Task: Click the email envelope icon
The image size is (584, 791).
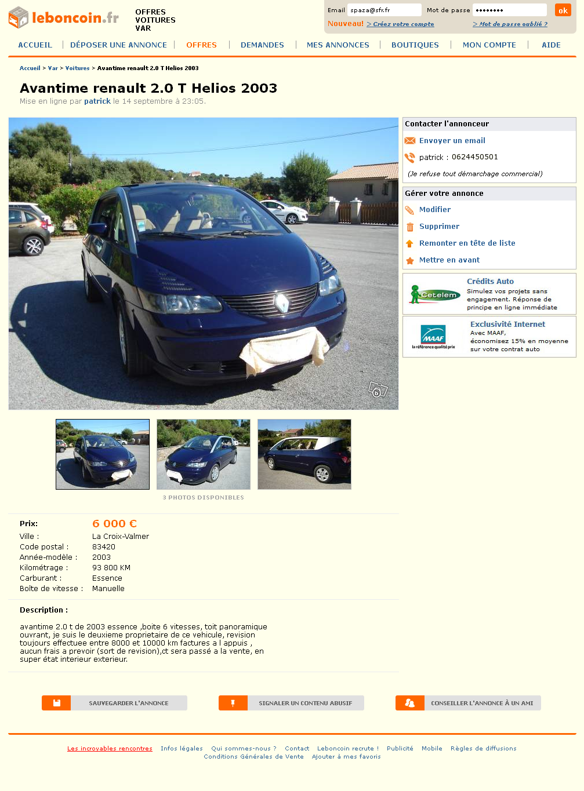Action: (x=410, y=141)
